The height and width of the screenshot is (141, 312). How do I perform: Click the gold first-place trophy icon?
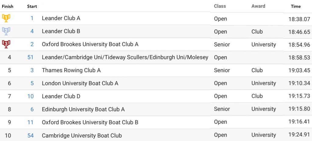[6, 18]
